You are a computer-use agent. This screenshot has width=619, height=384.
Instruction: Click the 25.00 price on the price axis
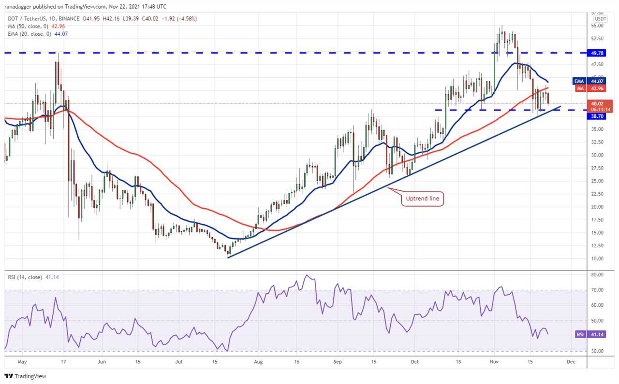(597, 181)
